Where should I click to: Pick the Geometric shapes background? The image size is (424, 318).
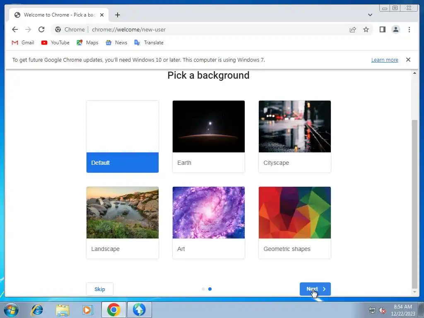(x=295, y=222)
